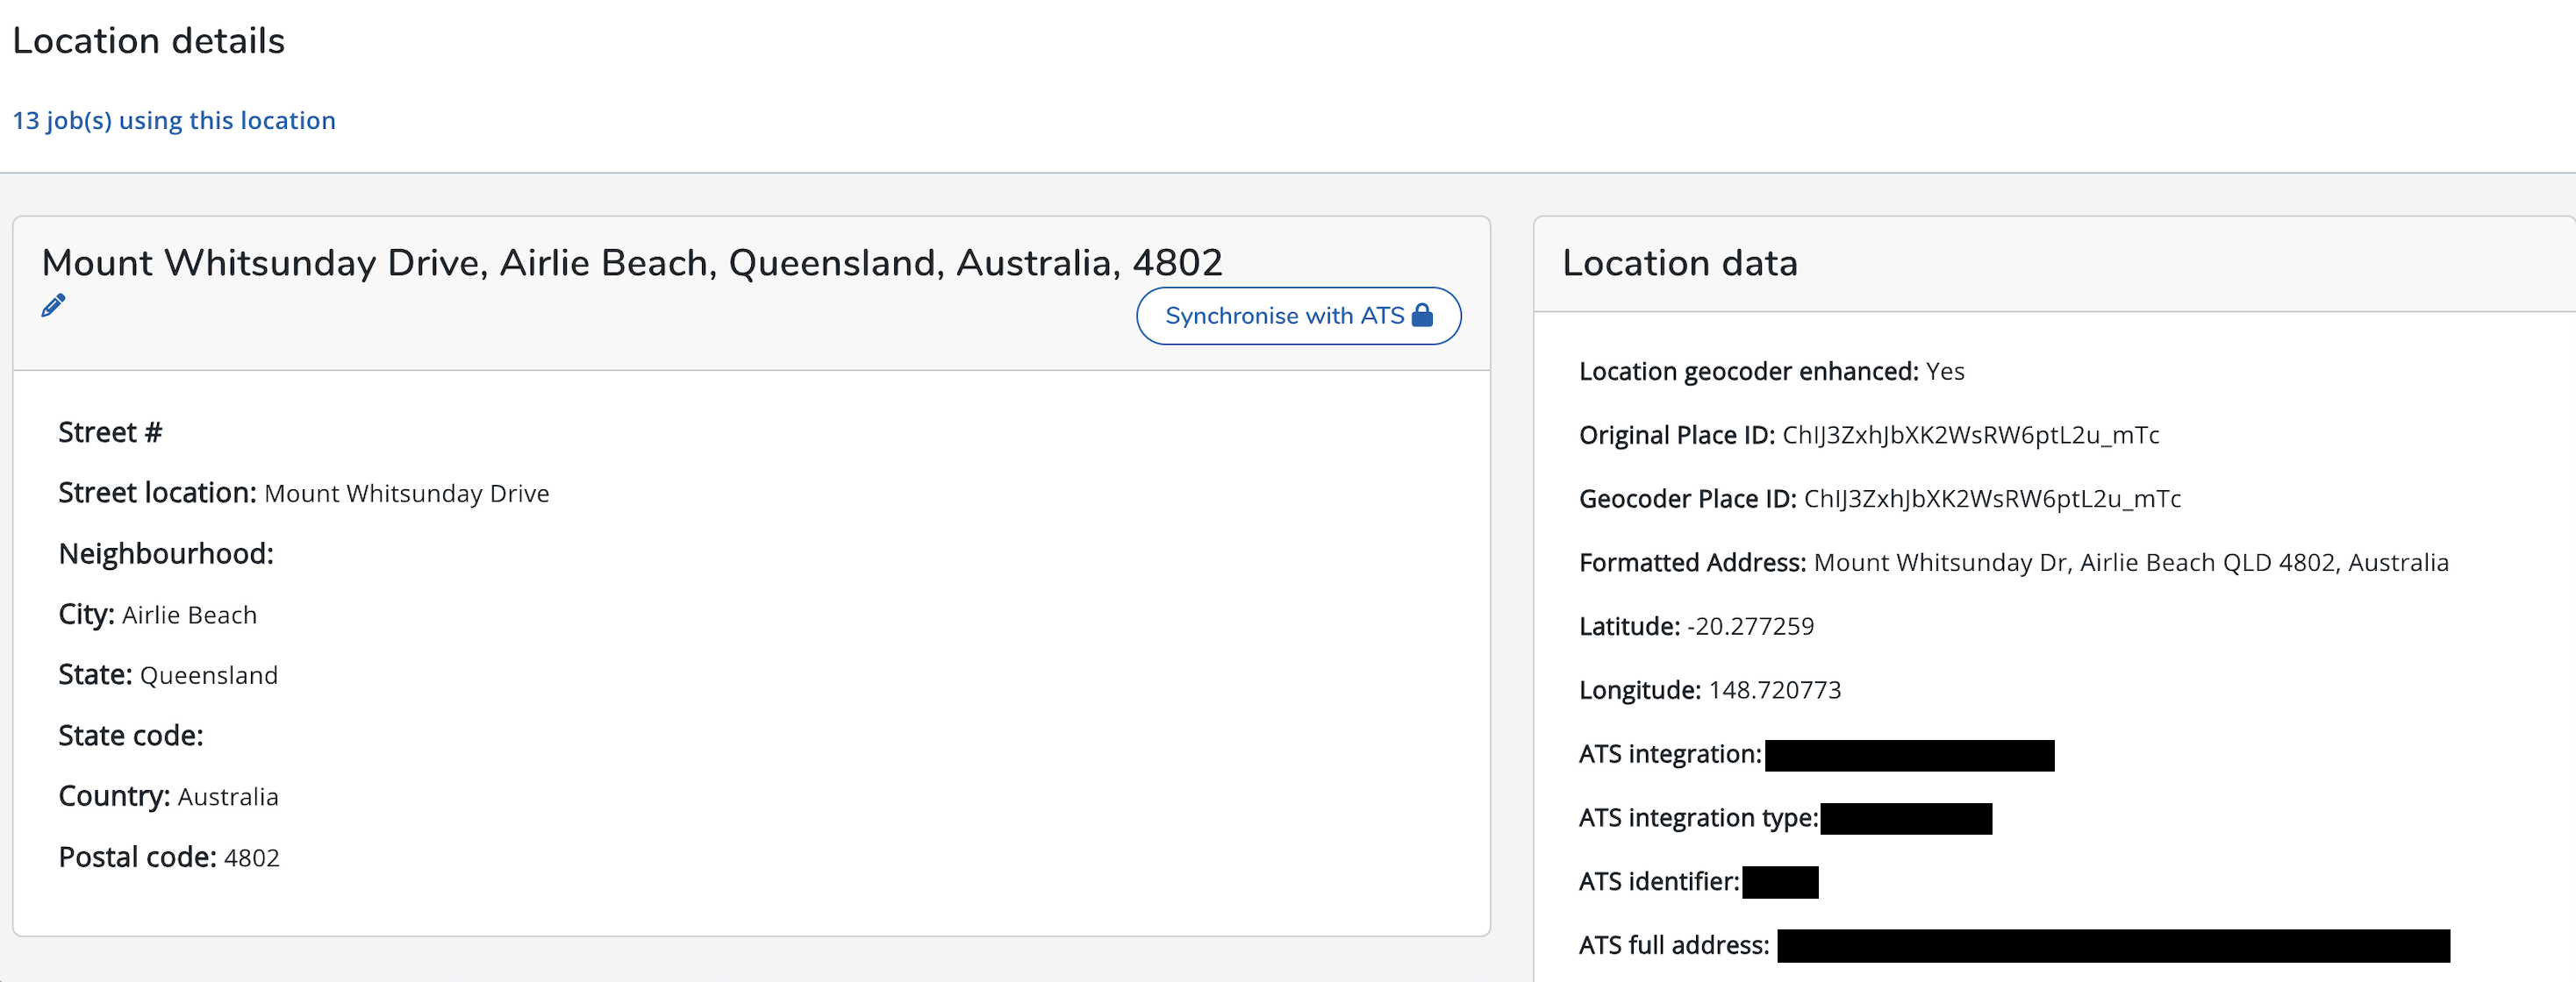Click the Country value Australia

pyautogui.click(x=227, y=797)
